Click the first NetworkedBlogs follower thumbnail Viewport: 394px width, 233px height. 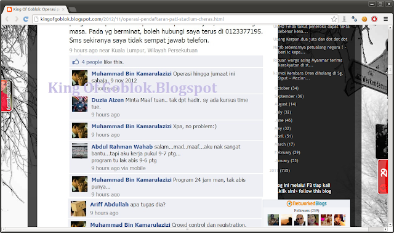(x=273, y=219)
